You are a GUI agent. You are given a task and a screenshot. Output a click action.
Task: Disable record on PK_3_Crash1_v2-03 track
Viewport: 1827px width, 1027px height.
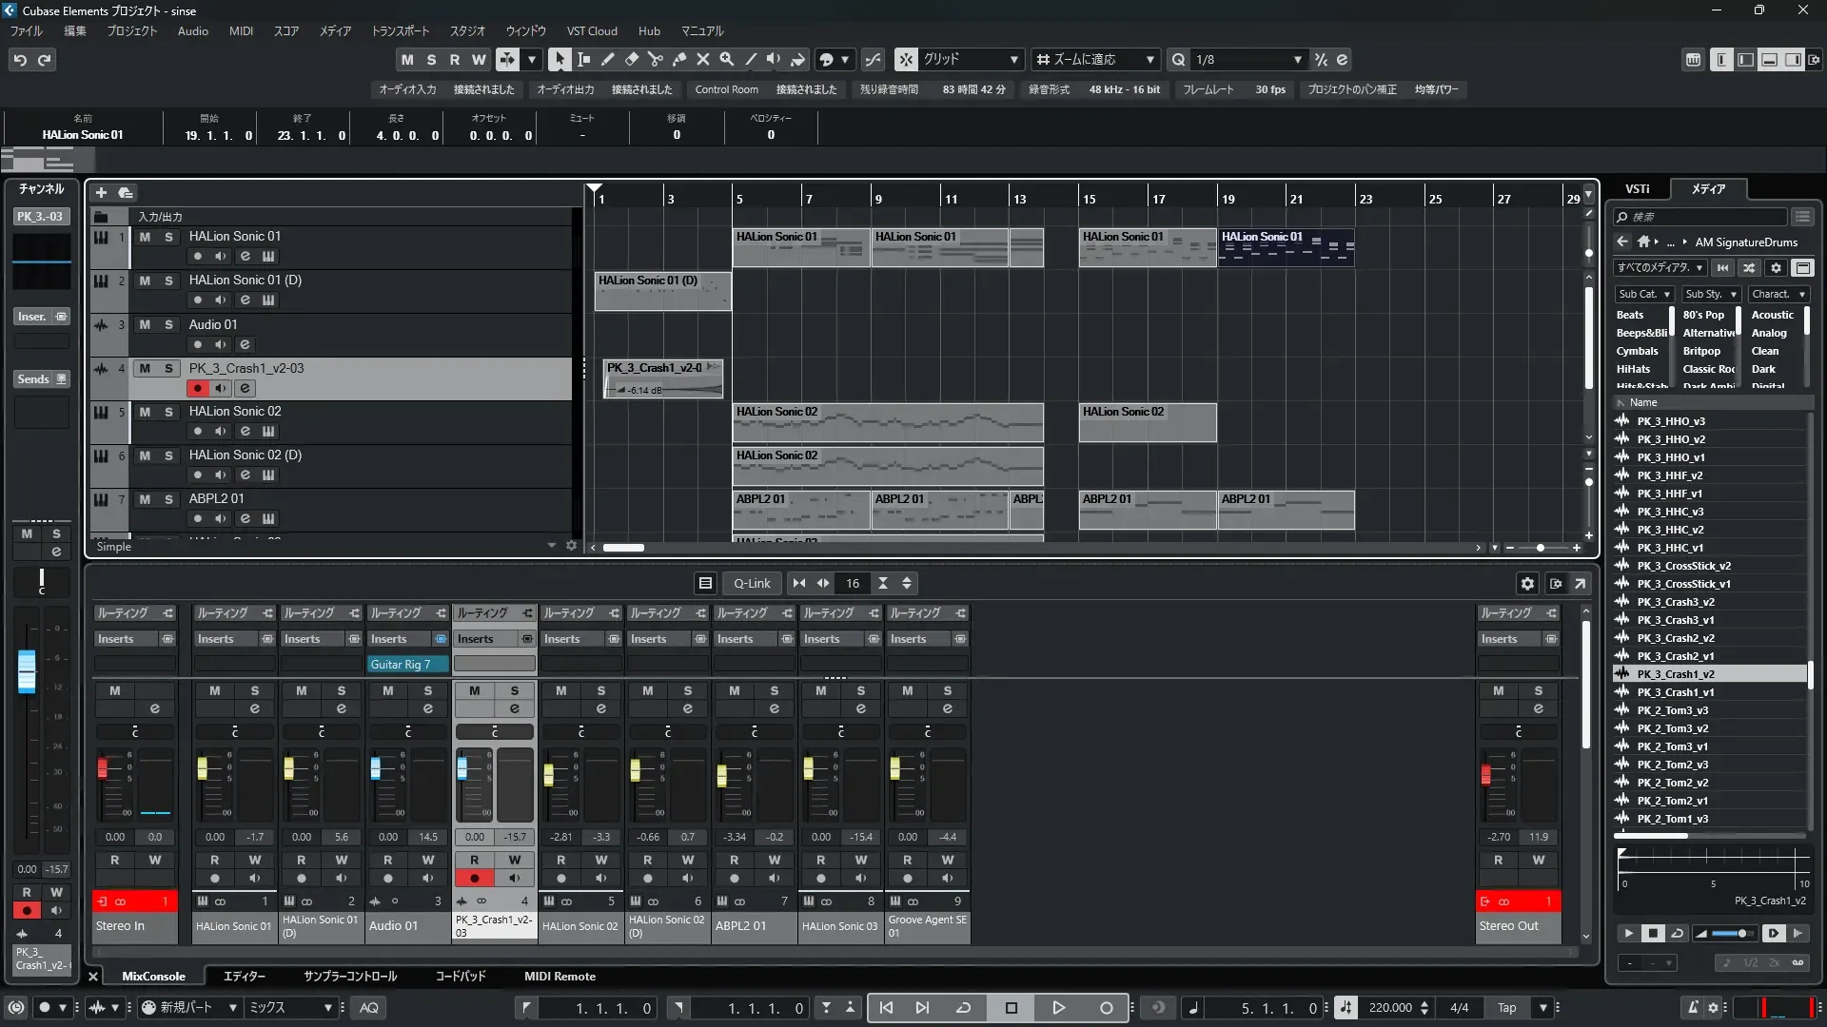197,388
